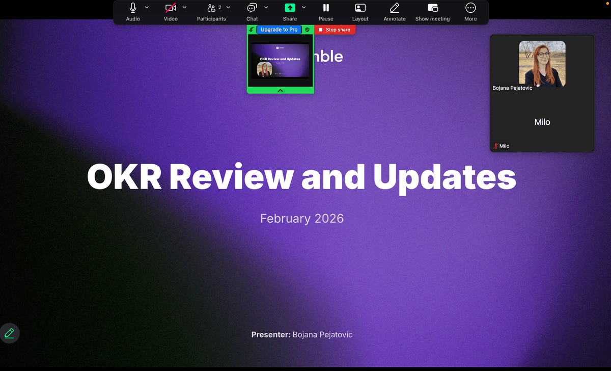
Task: Expand the Video options arrow
Action: pos(184,7)
